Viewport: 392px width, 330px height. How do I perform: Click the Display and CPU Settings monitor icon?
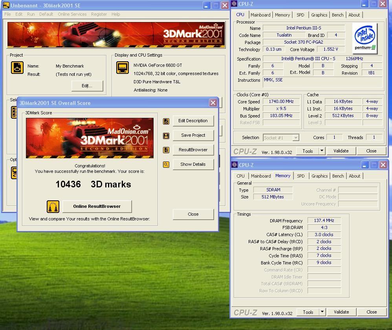[x=123, y=68]
